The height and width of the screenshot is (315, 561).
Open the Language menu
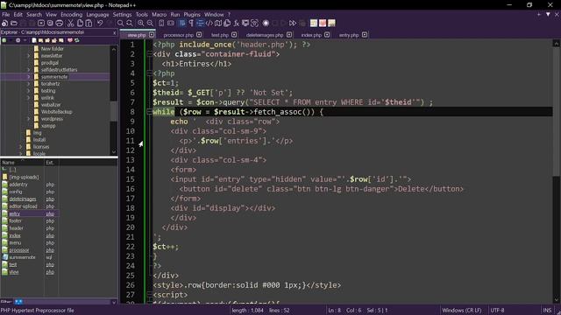(97, 15)
